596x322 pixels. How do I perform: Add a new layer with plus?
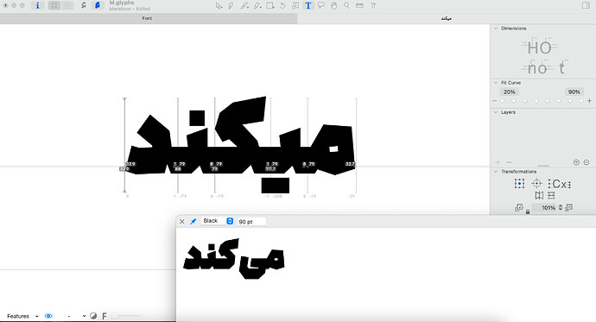pos(498,162)
